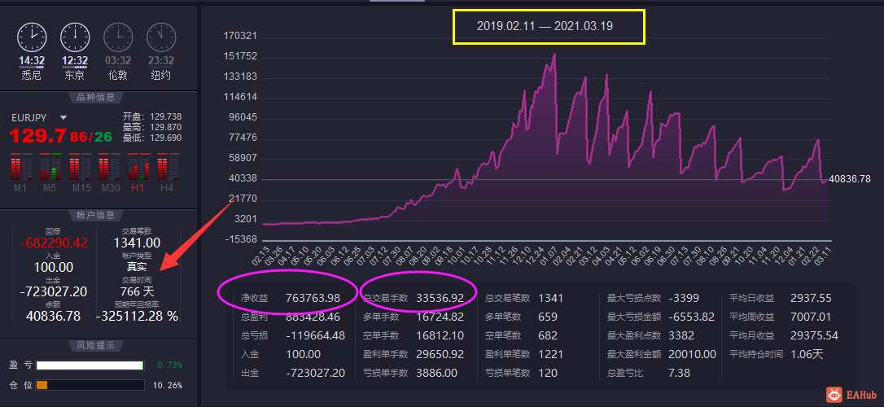Open the EURJPY symbol dropdown arrow
This screenshot has width=884, height=407.
point(63,118)
